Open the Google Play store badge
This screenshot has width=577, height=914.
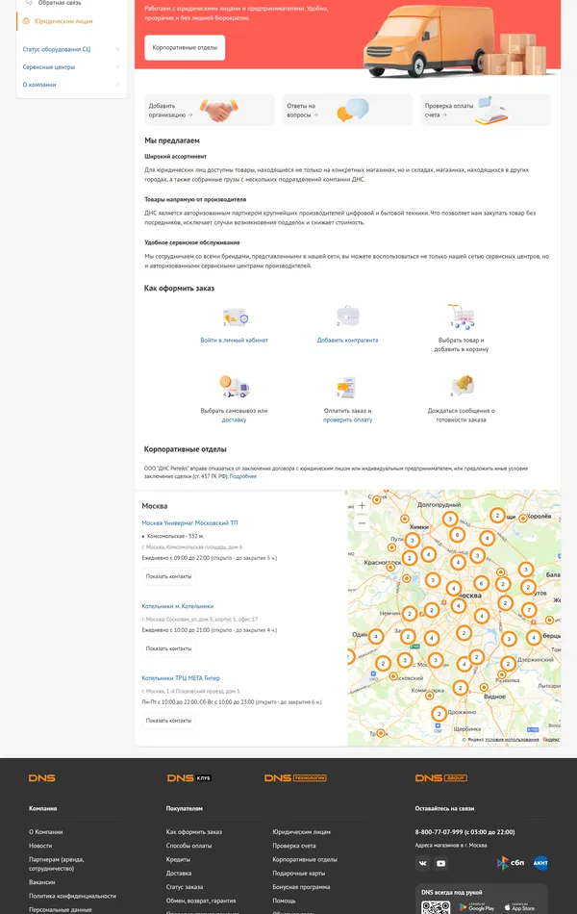click(477, 907)
